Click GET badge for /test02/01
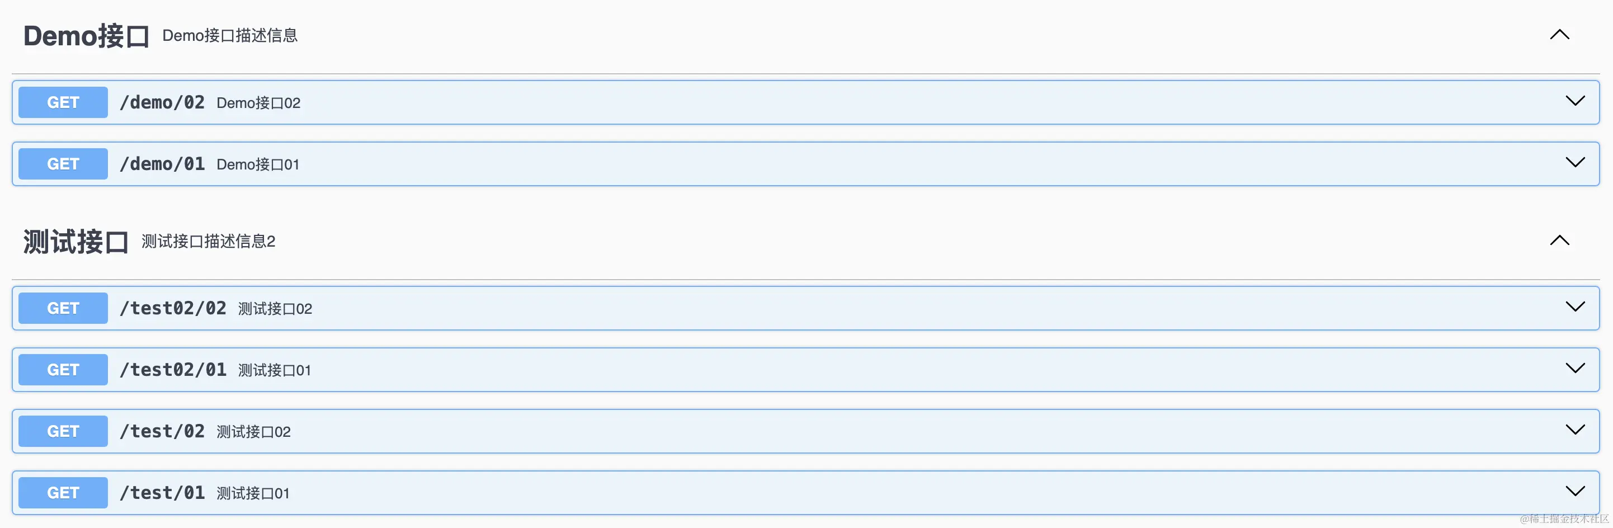The image size is (1613, 528). click(x=63, y=370)
